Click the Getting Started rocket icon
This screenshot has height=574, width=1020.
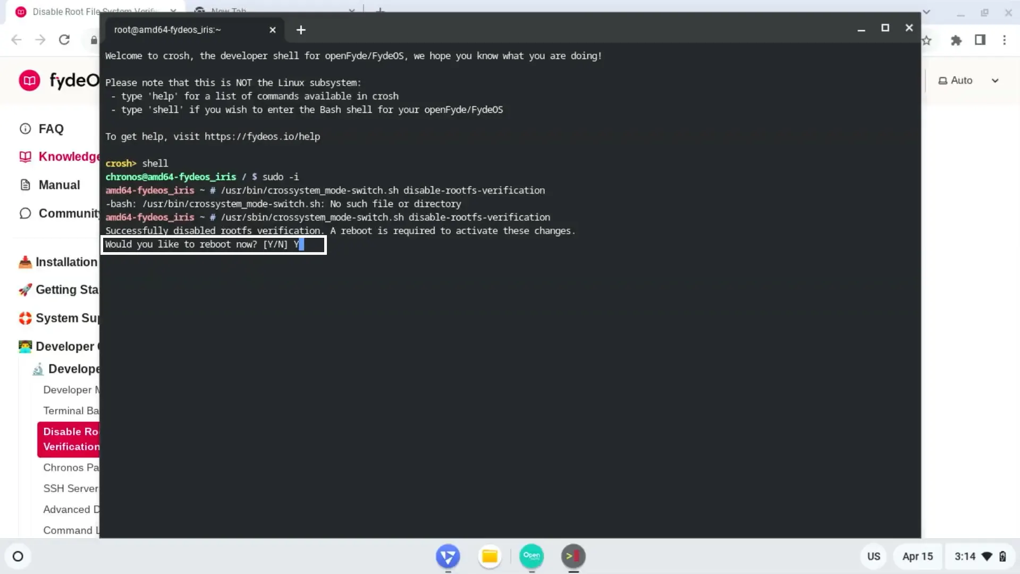point(24,290)
